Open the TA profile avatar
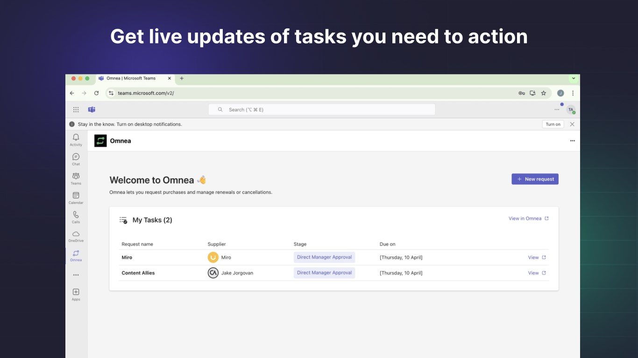Image resolution: width=638 pixels, height=358 pixels. (x=571, y=110)
